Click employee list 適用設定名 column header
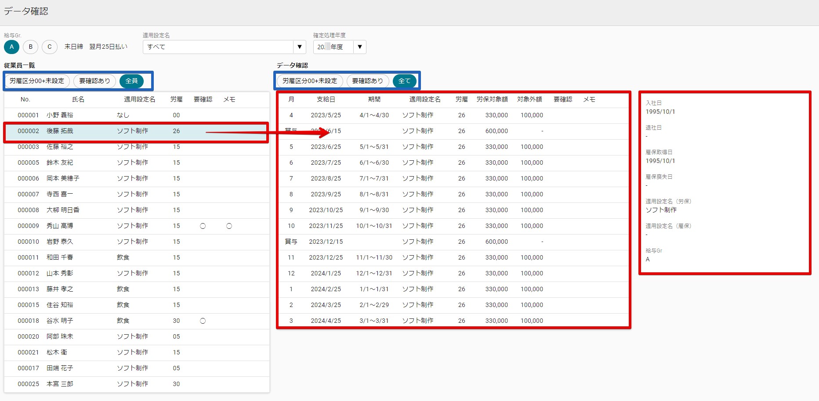 [140, 100]
